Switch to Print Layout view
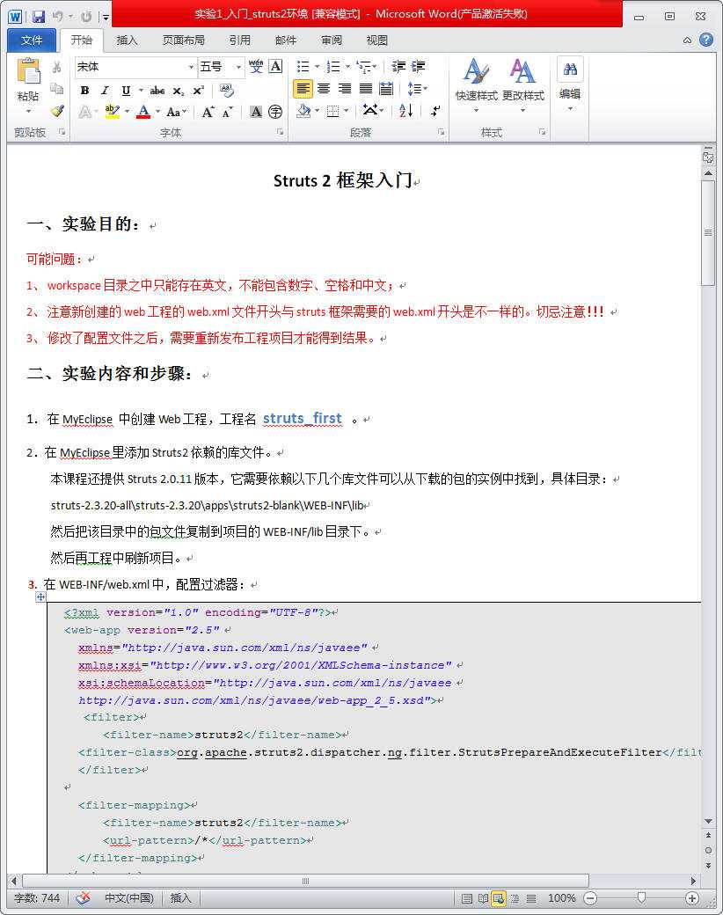 pos(466,898)
